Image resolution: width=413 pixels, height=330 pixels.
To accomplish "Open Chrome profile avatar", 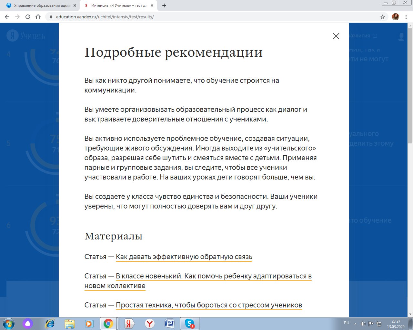I will [395, 17].
